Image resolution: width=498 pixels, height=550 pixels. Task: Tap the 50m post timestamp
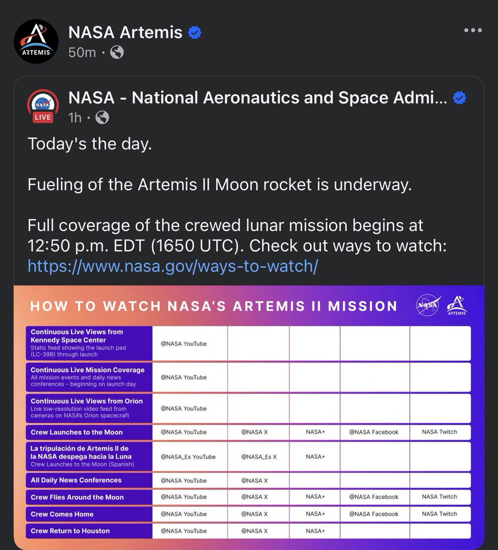[x=82, y=52]
